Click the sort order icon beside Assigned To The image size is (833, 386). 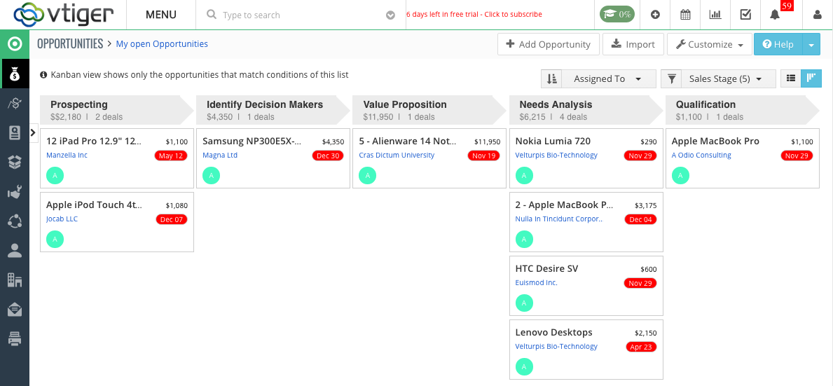click(551, 79)
